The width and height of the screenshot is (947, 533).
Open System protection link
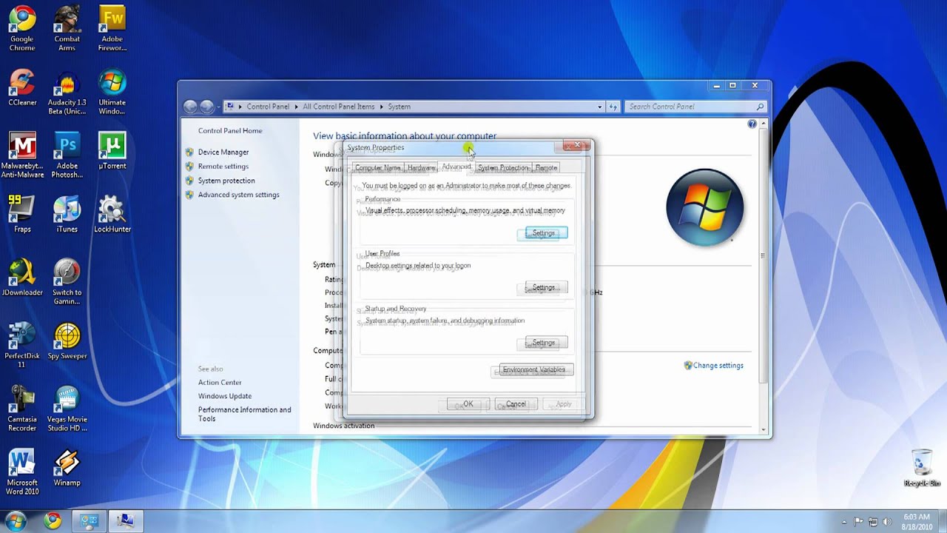click(x=226, y=181)
